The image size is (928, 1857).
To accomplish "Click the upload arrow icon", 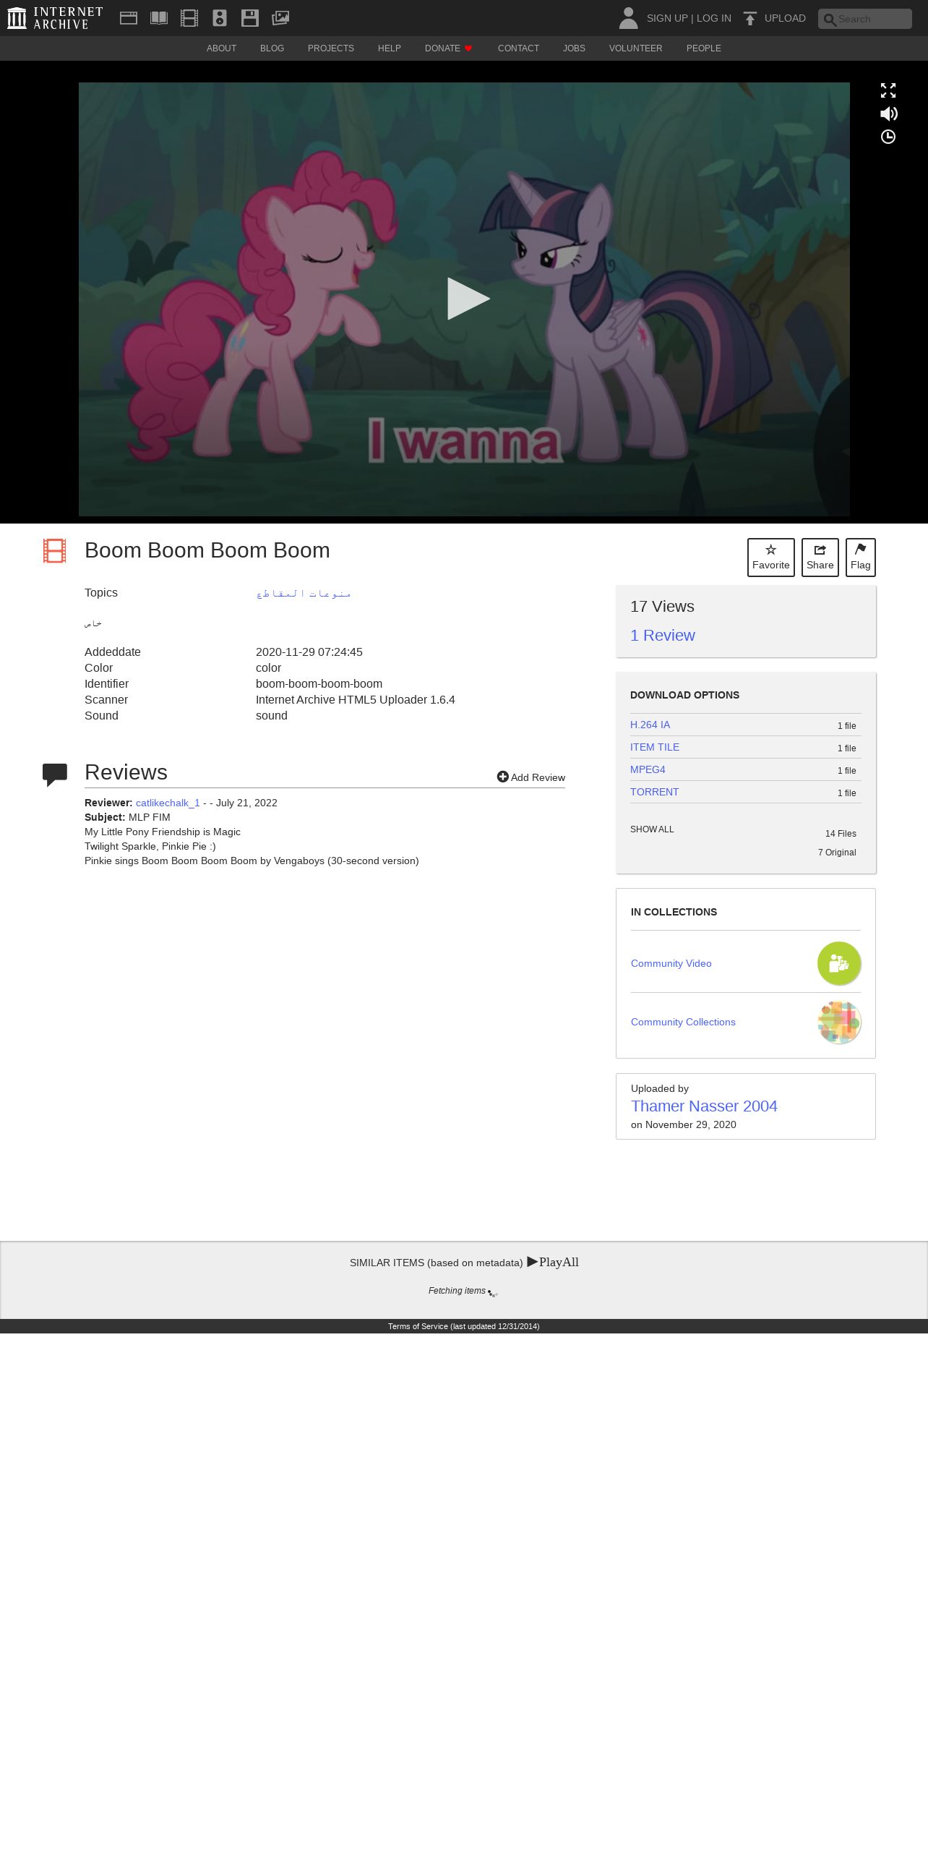I will [750, 18].
